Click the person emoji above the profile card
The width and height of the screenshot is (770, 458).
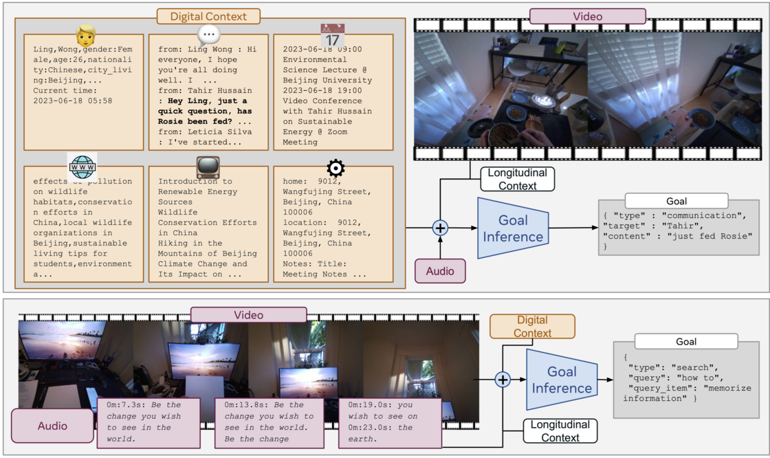tap(84, 33)
